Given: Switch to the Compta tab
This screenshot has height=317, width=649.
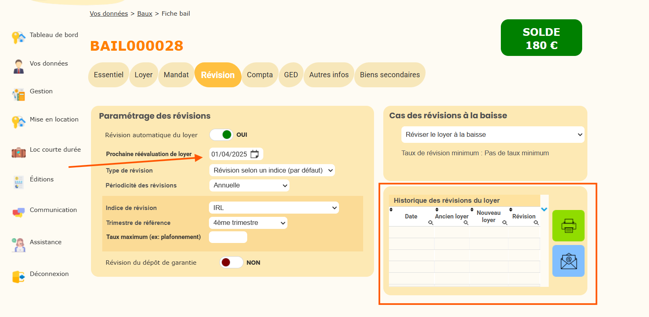Looking at the screenshot, I should (260, 75).
